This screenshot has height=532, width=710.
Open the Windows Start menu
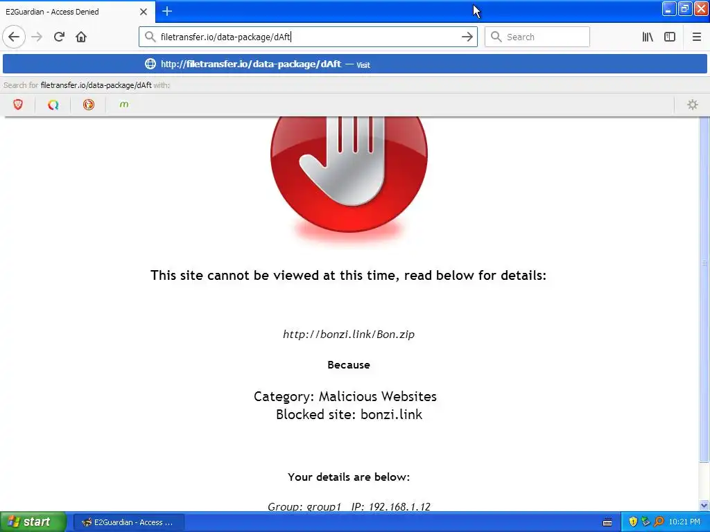[x=33, y=522]
